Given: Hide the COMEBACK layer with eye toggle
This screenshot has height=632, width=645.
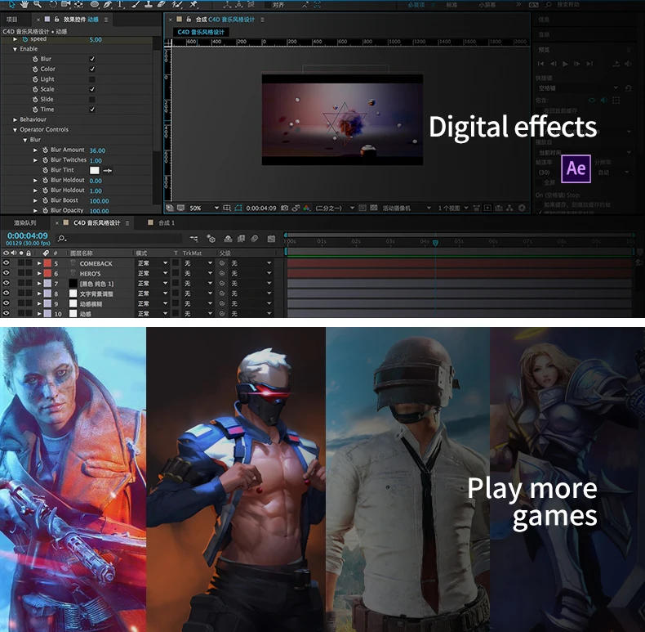Looking at the screenshot, I should point(6,263).
